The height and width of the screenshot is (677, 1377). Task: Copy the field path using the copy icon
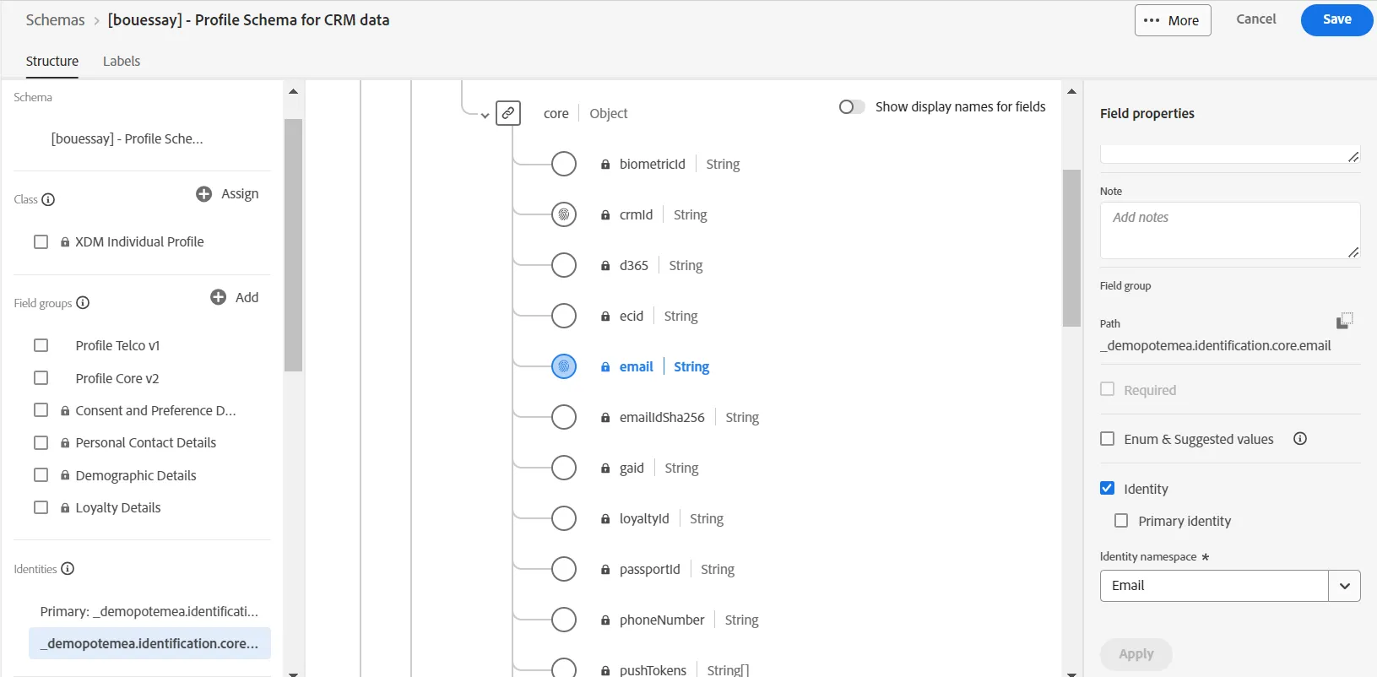(x=1345, y=321)
